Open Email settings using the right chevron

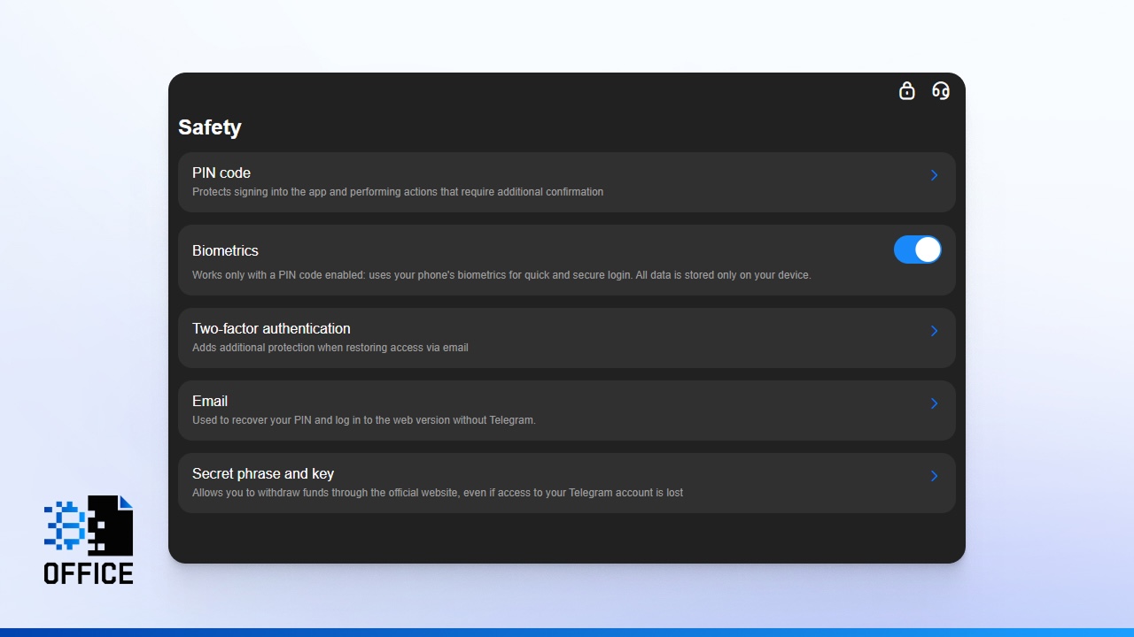point(934,403)
